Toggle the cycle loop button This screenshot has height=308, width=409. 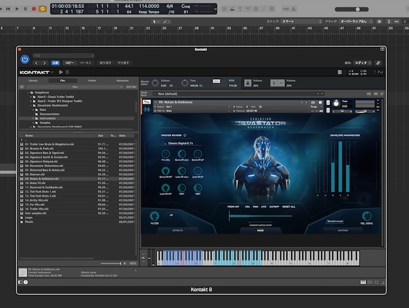coord(43,9)
